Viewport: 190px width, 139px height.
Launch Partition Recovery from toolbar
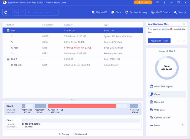136,12
